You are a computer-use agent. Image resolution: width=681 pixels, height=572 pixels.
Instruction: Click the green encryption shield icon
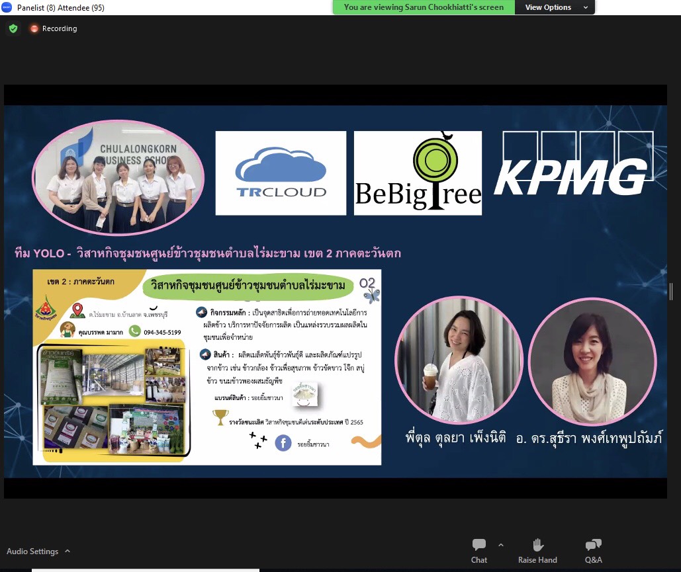pyautogui.click(x=13, y=28)
